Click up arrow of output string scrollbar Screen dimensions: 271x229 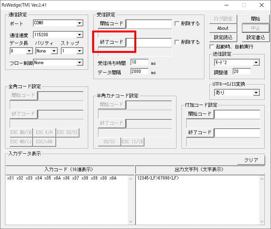point(262,179)
